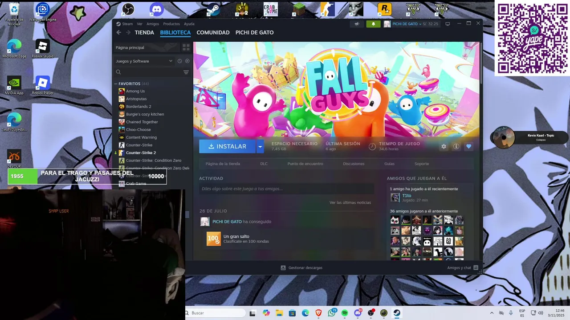Select Content Warning in the library

click(141, 137)
